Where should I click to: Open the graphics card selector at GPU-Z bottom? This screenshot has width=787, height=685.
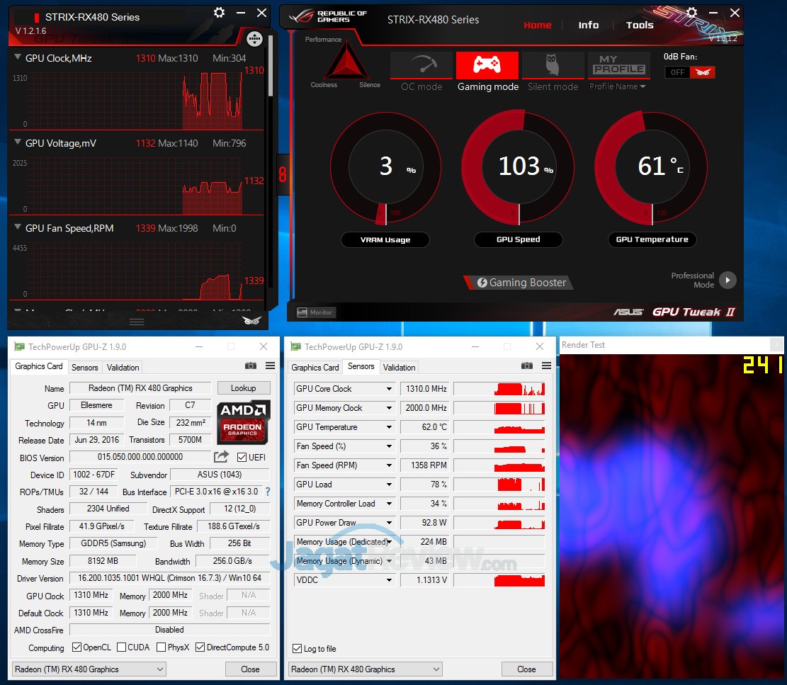click(x=89, y=669)
